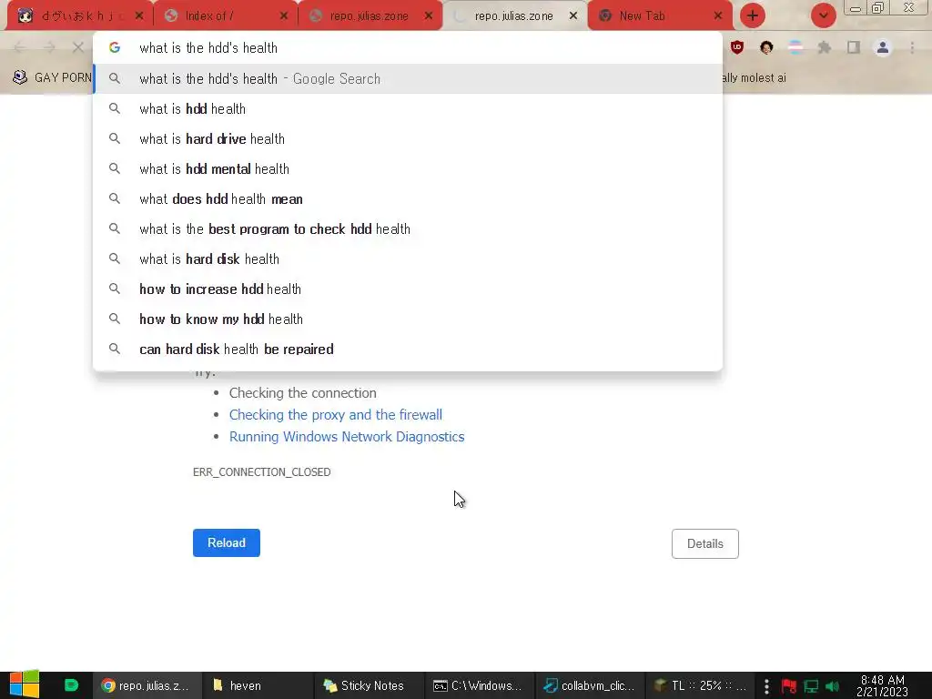Image resolution: width=932 pixels, height=699 pixels.
Task: Choose suggestion 'what is hard disk health'
Action: (x=408, y=258)
